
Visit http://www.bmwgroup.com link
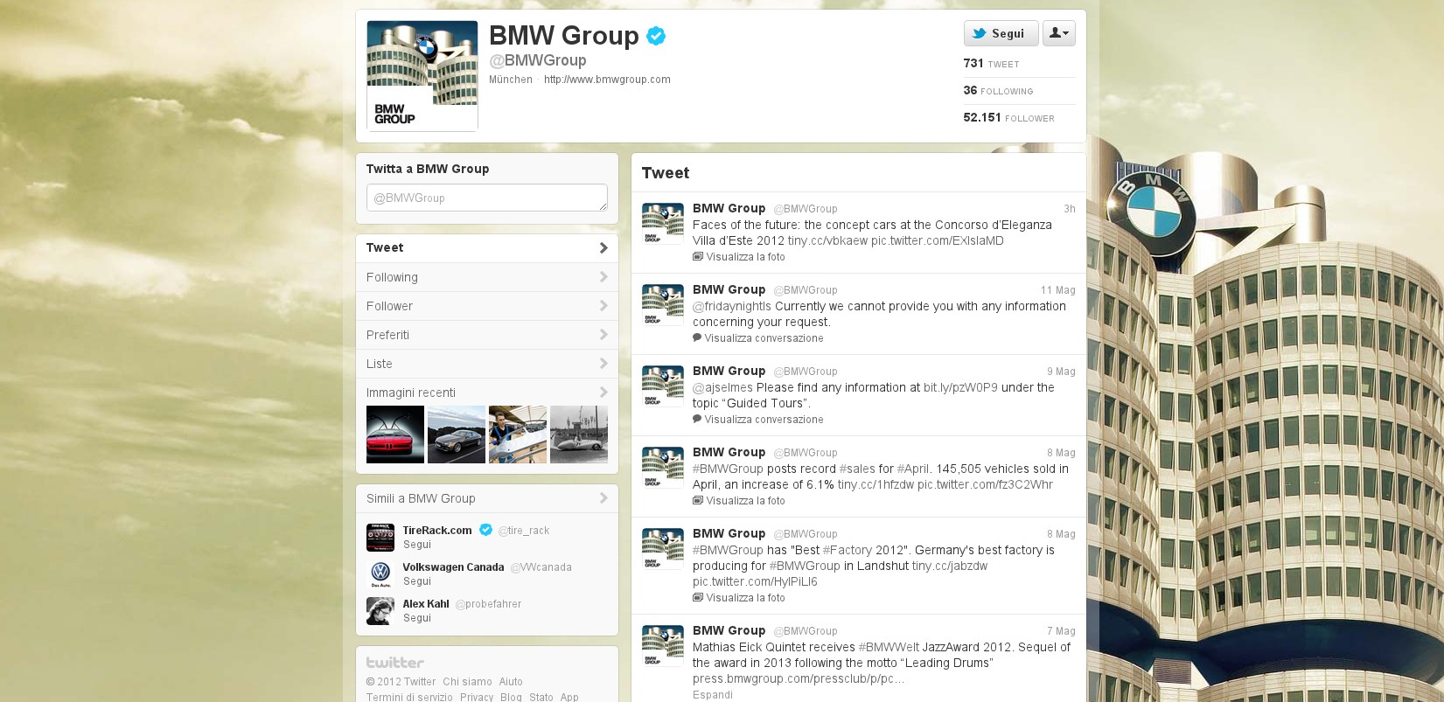607,80
